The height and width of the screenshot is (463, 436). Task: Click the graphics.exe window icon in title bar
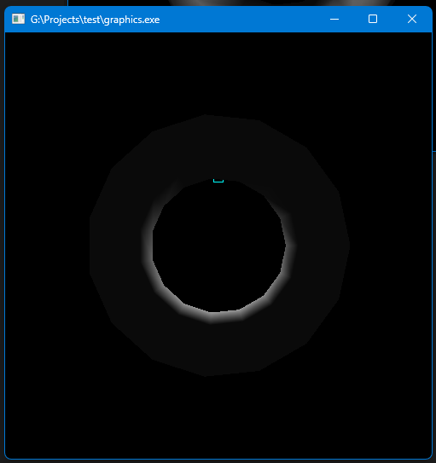coord(18,20)
